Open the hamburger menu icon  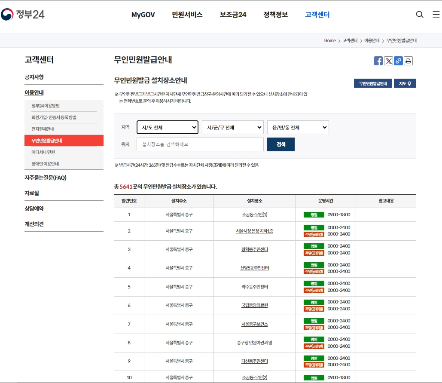436,14
